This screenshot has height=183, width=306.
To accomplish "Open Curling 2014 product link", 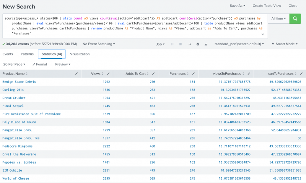I will (x=13, y=90).
